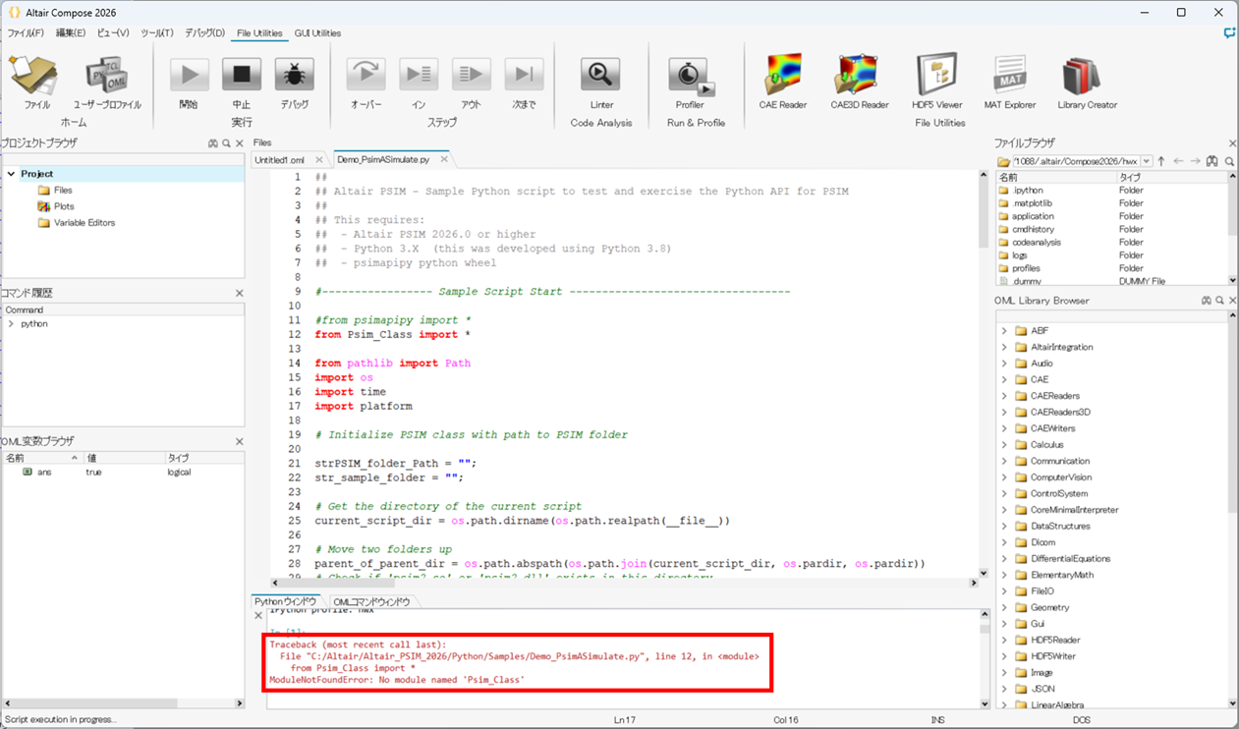Select the Plots folder in Project
The width and height of the screenshot is (1239, 729).
[x=64, y=206]
